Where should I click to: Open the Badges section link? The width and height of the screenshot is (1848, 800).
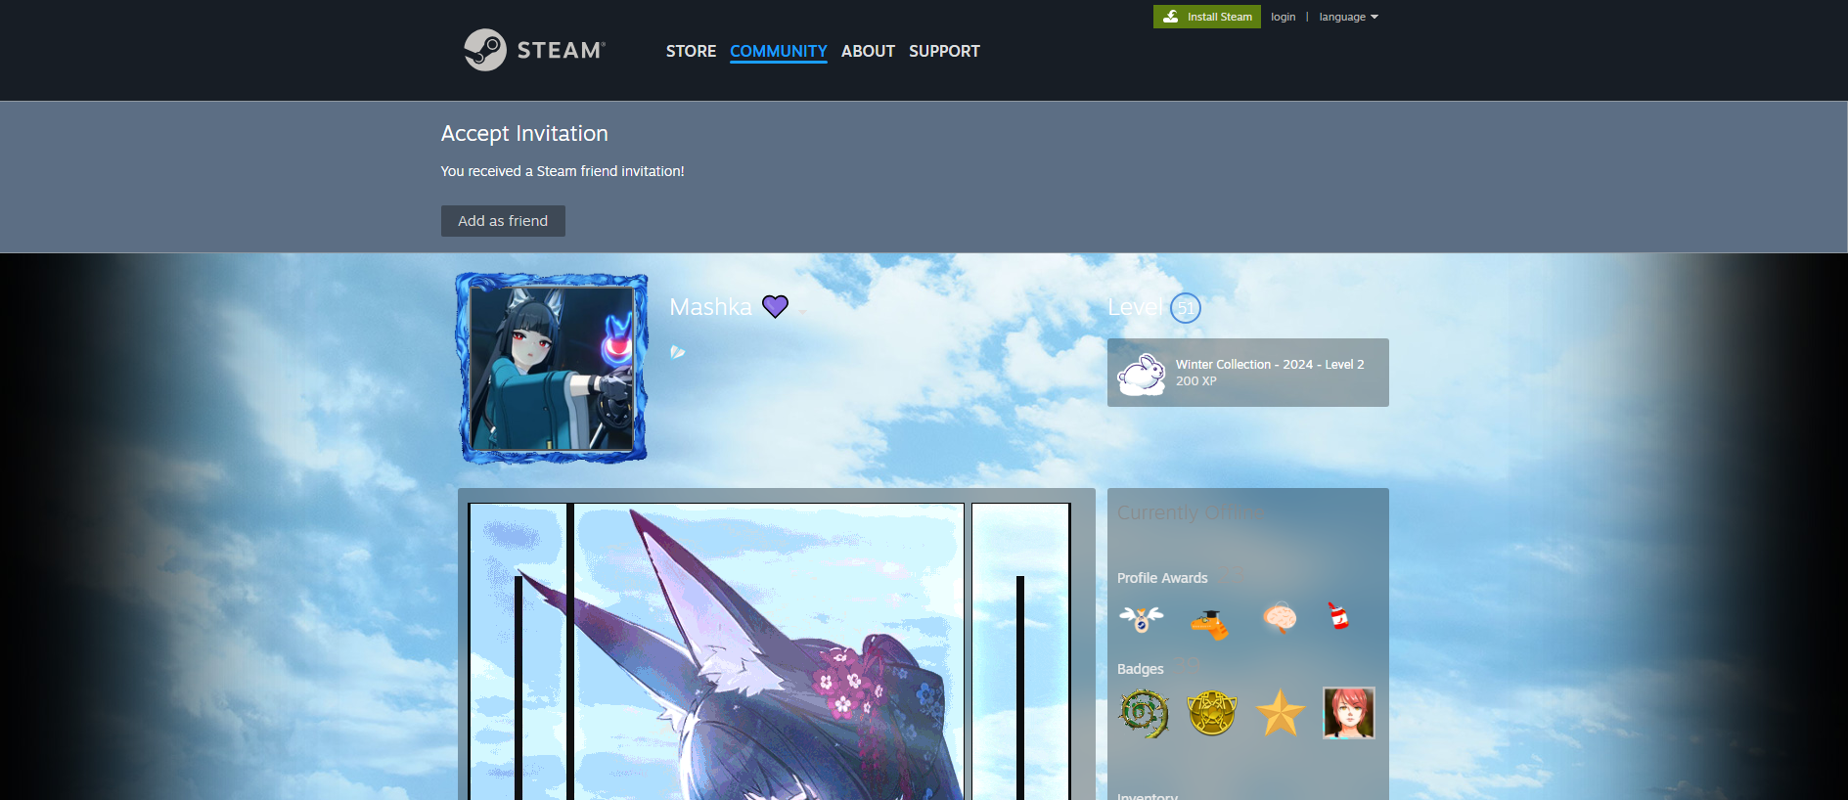click(1141, 669)
